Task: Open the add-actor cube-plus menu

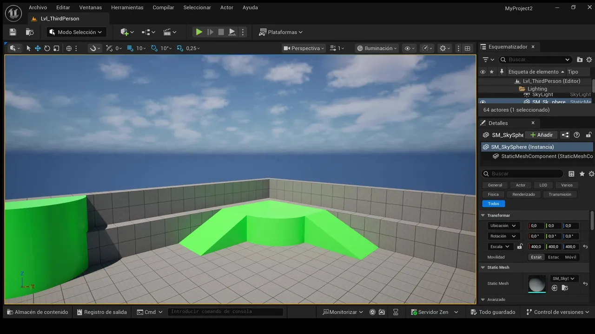Action: (x=127, y=32)
